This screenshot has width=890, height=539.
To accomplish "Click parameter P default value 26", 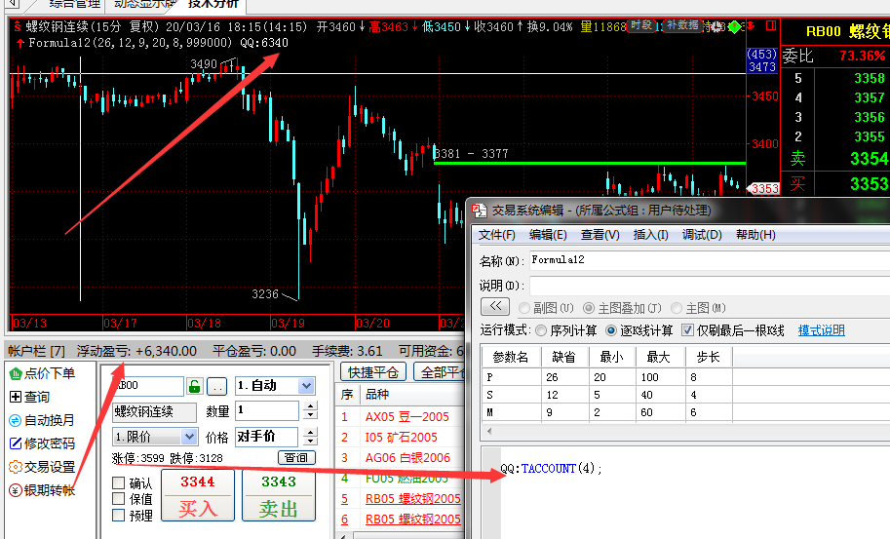I will point(564,377).
